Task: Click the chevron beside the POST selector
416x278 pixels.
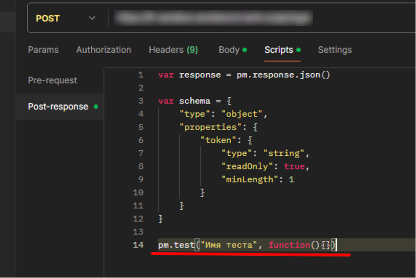Action: pyautogui.click(x=91, y=18)
